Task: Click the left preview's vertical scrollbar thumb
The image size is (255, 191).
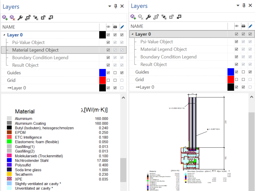Action: tap(123, 170)
